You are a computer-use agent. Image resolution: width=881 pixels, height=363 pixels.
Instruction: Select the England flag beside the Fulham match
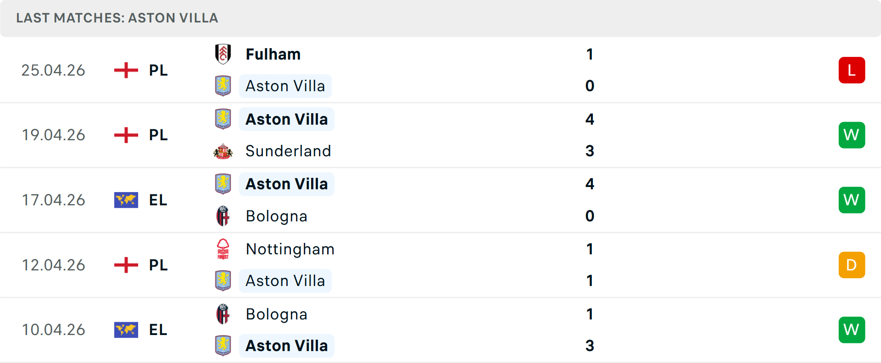126,70
